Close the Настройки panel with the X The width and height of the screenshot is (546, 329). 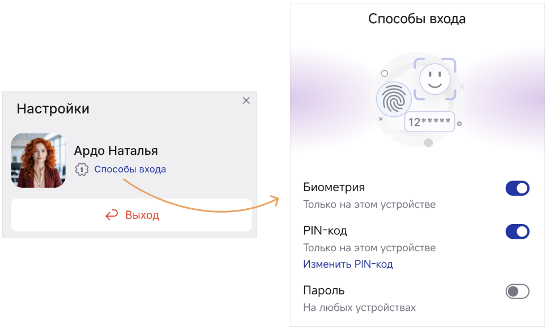tap(246, 100)
